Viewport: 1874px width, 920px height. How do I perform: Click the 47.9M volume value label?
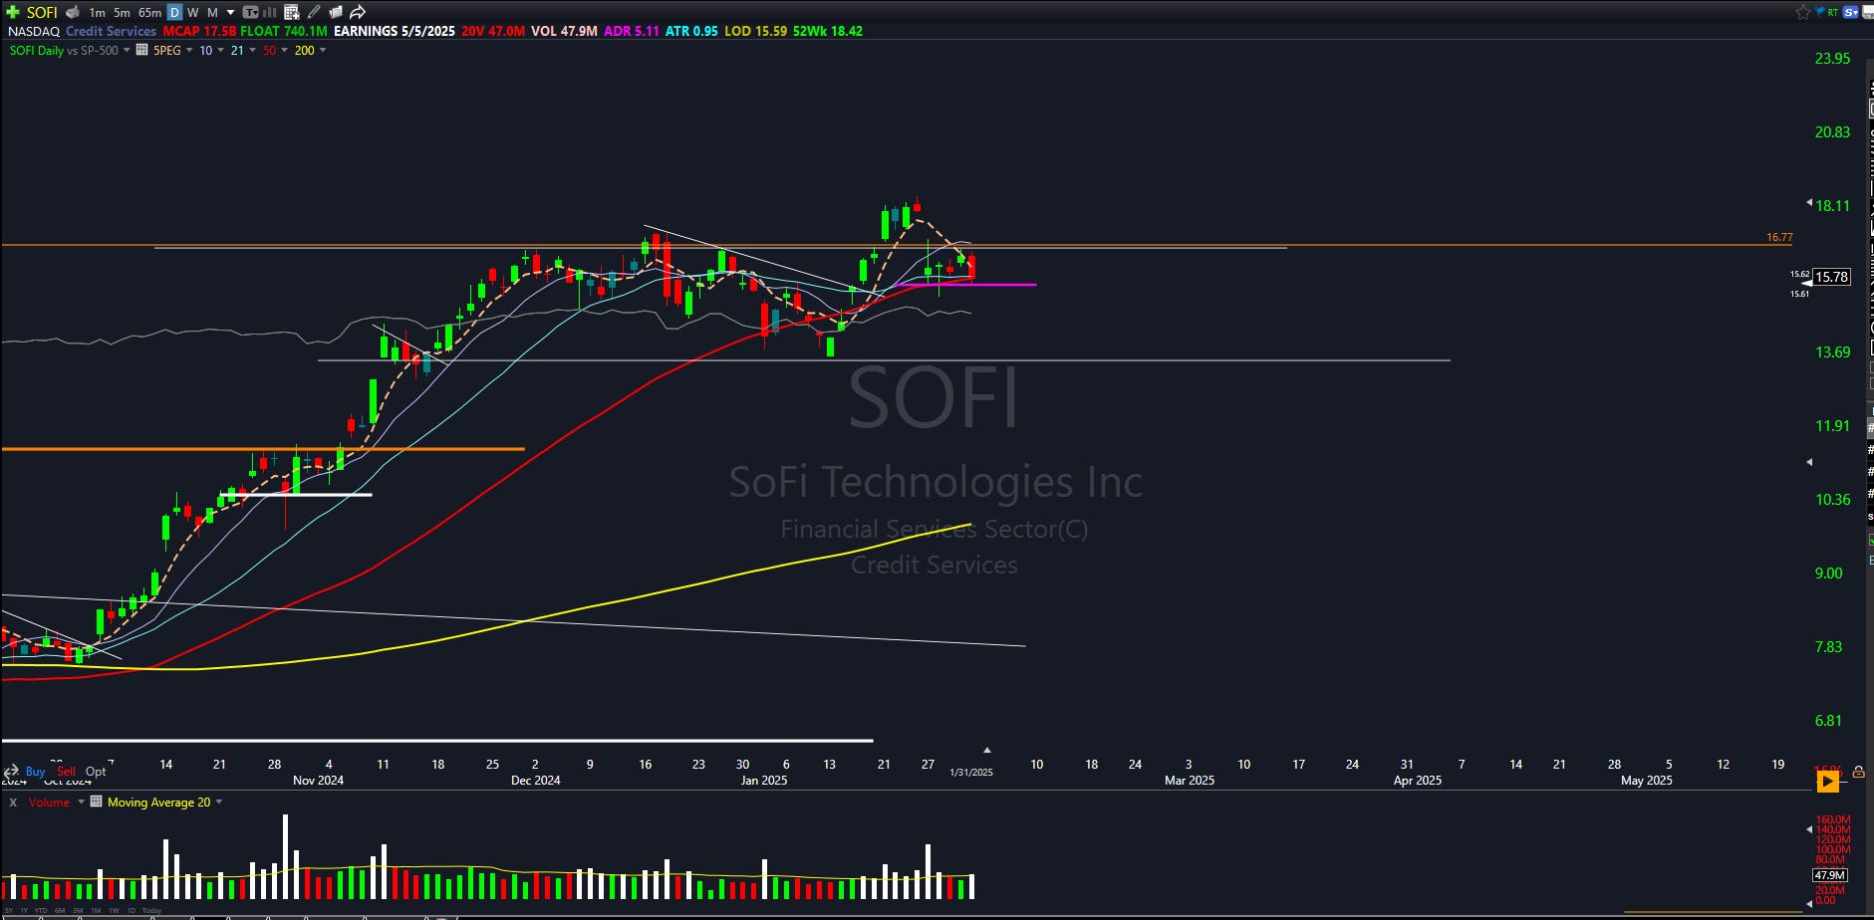click(x=1829, y=876)
